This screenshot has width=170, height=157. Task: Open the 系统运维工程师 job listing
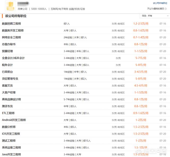point(11,147)
